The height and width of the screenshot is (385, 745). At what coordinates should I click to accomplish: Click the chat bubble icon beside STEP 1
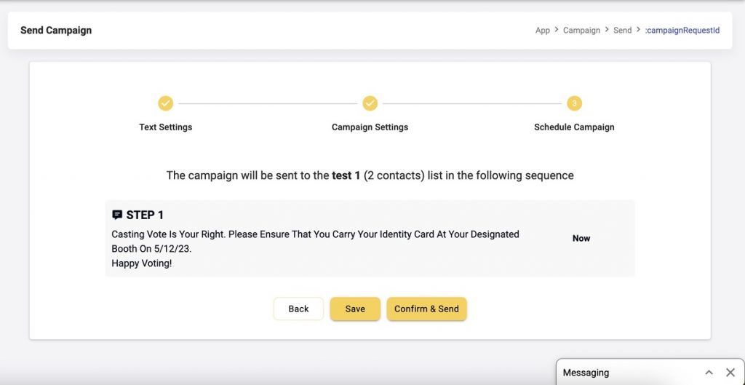(x=117, y=215)
